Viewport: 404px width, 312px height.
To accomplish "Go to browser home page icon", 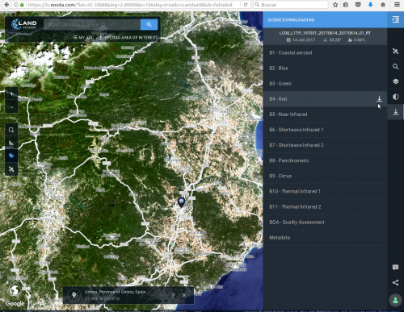I will click(x=383, y=5).
